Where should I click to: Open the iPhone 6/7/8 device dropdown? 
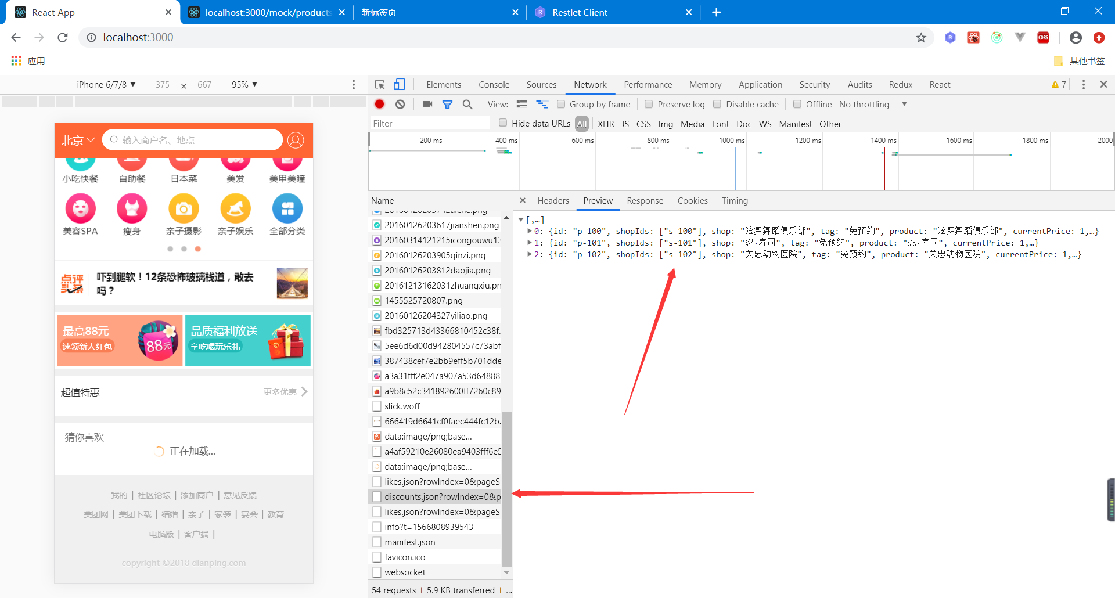pos(106,85)
